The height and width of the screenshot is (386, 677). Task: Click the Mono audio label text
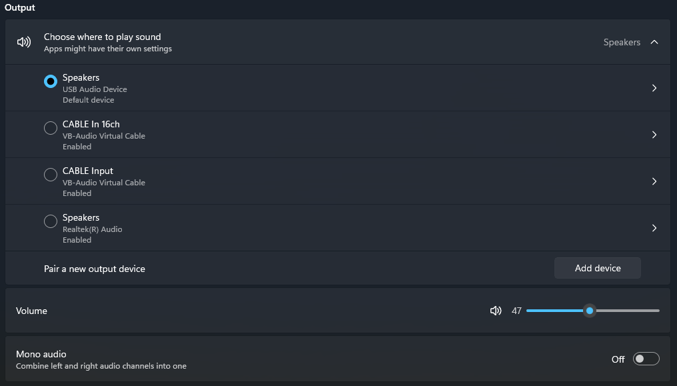tap(41, 354)
